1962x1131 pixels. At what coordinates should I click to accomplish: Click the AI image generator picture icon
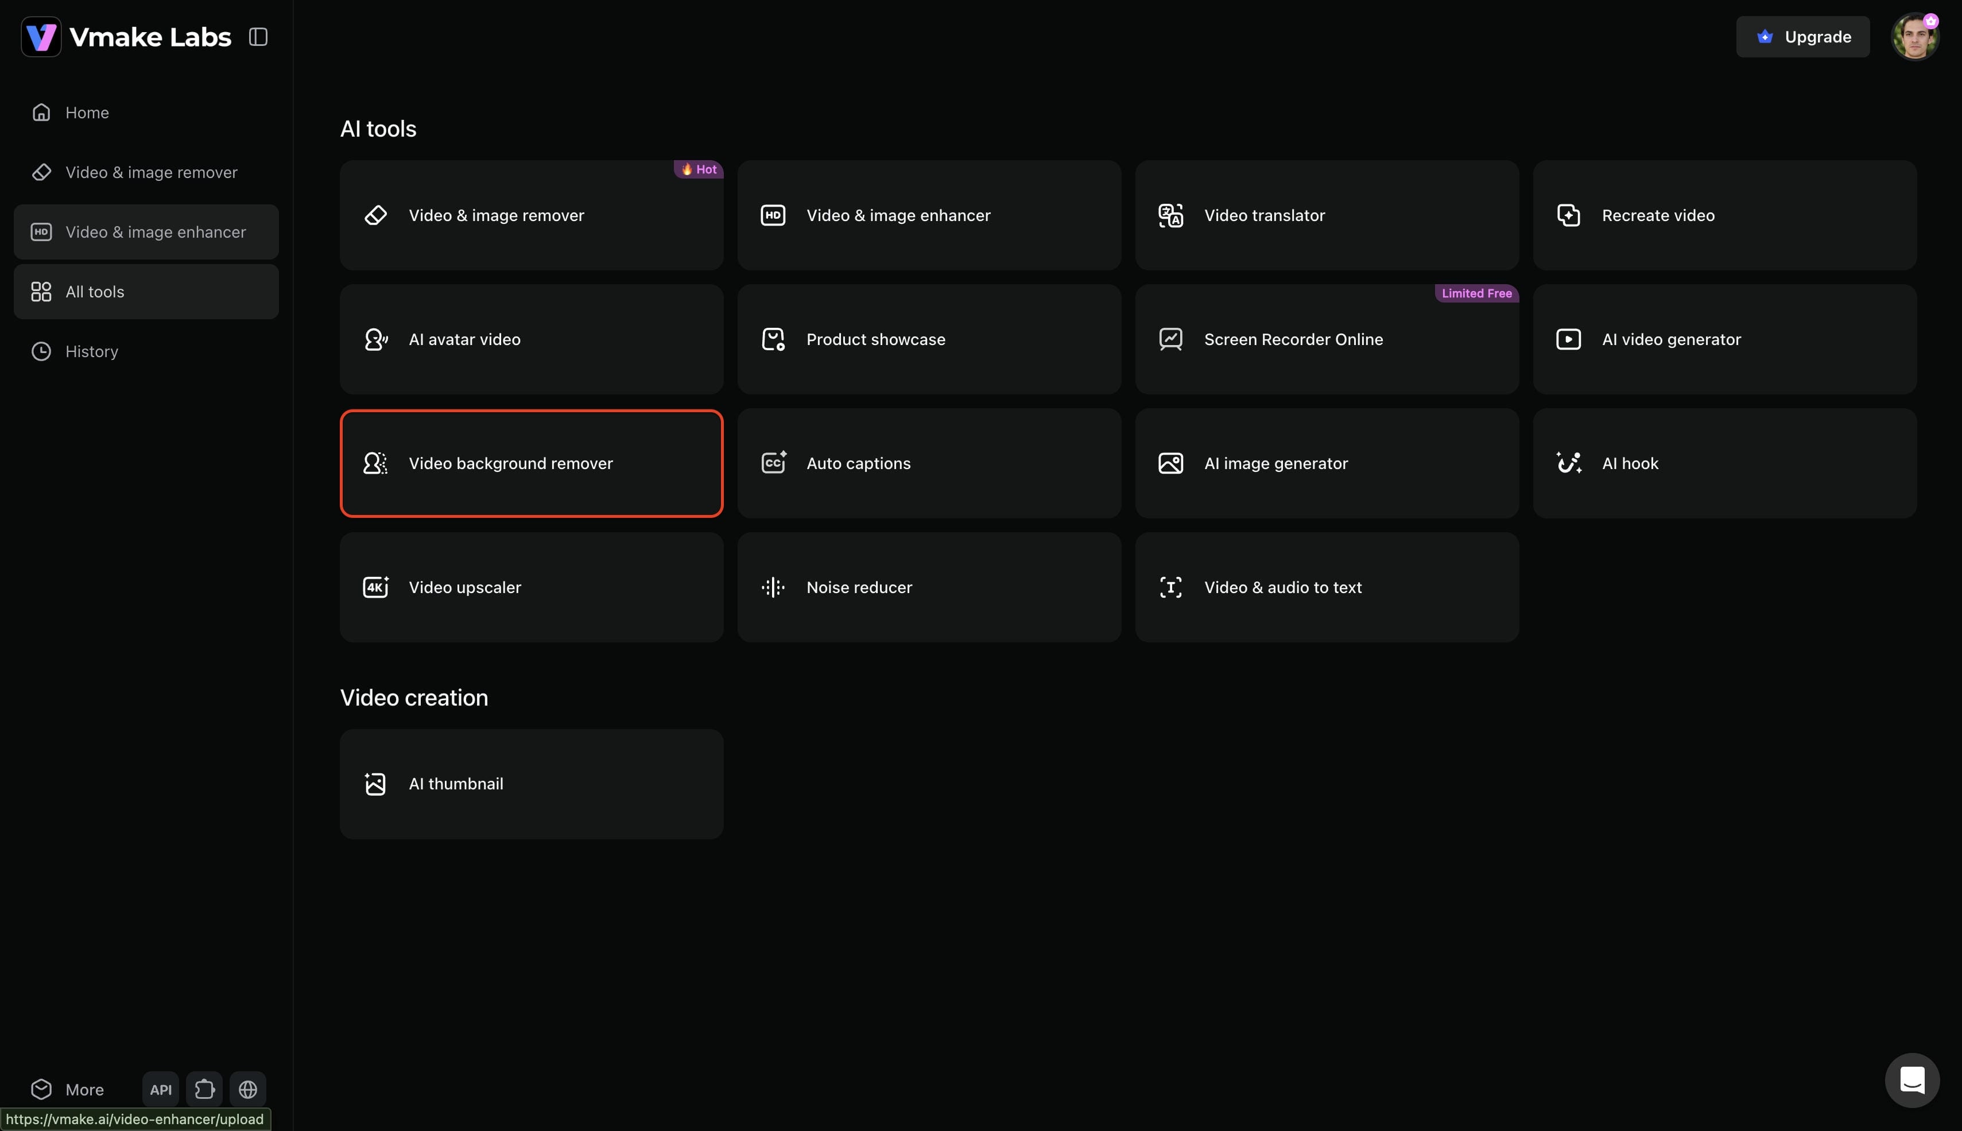click(x=1171, y=463)
